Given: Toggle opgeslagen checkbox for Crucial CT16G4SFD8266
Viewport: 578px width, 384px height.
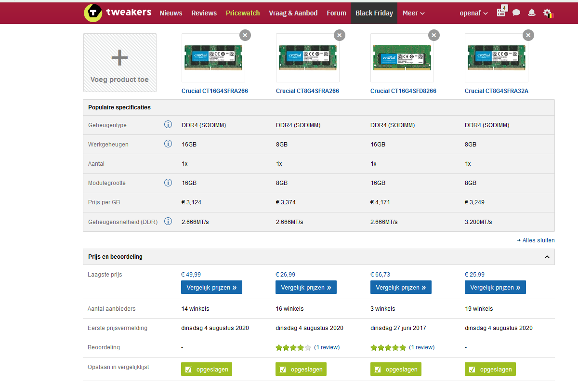Looking at the screenshot, I should pyautogui.click(x=396, y=369).
